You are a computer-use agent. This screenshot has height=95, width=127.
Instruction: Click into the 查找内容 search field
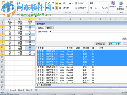(x=88, y=32)
